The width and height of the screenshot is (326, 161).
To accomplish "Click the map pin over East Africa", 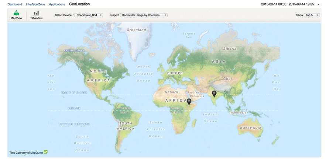I will pos(189,102).
